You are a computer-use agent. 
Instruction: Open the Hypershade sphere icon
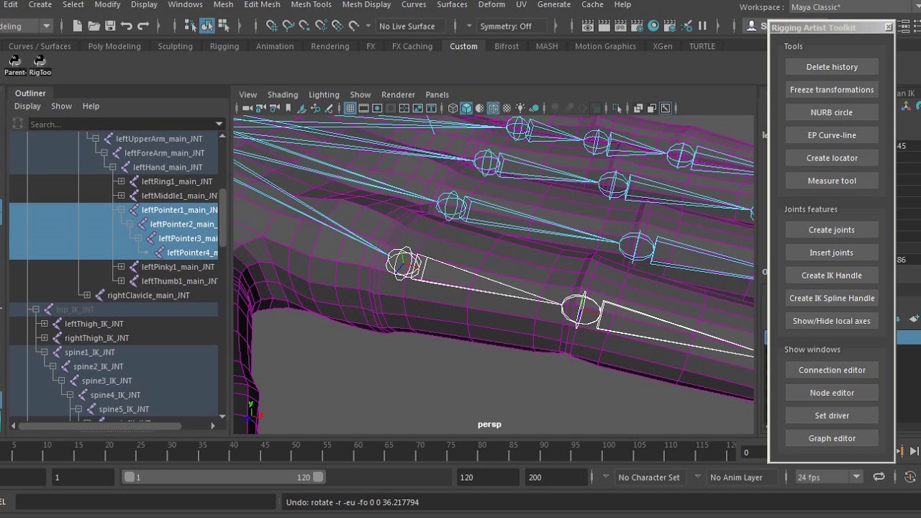click(653, 26)
